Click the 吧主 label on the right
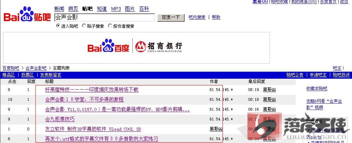 point(337,68)
